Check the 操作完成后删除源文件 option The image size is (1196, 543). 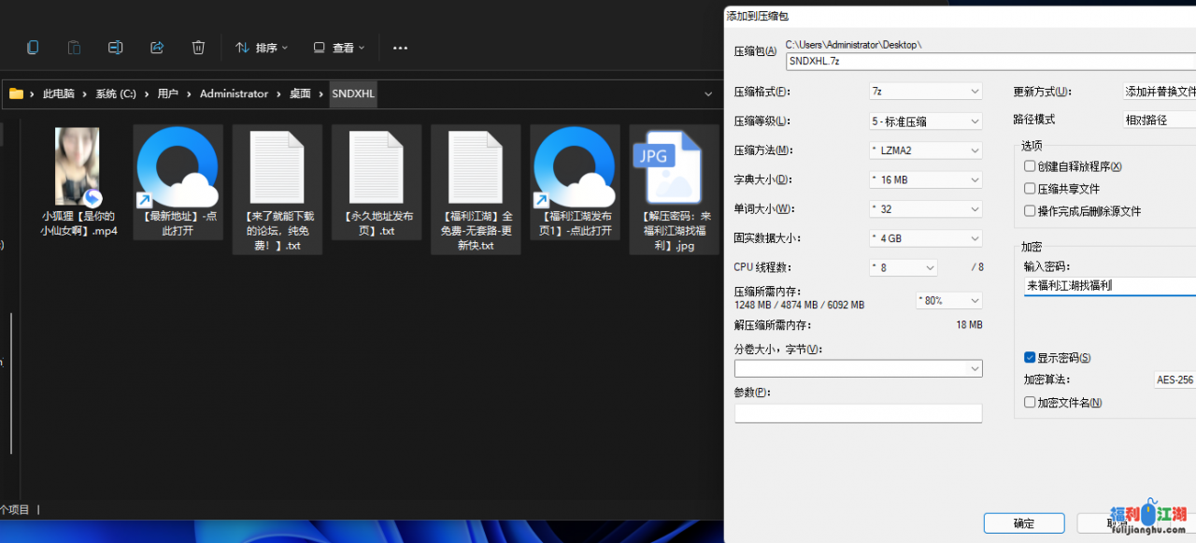click(x=1030, y=211)
